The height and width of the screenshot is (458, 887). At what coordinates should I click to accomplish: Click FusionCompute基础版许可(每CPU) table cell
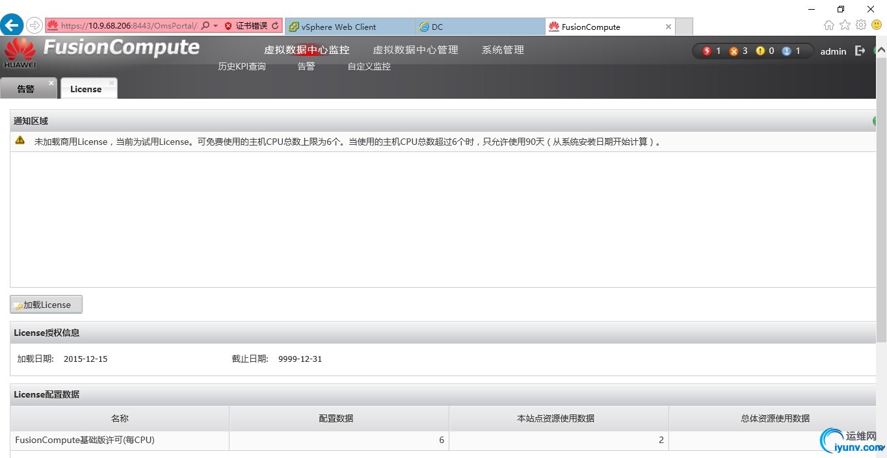coord(120,440)
